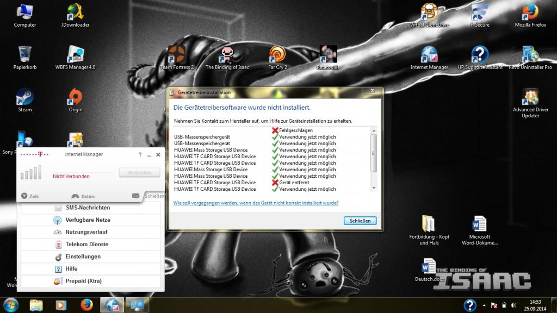Click the help question mark in Internet Manager

(x=140, y=155)
